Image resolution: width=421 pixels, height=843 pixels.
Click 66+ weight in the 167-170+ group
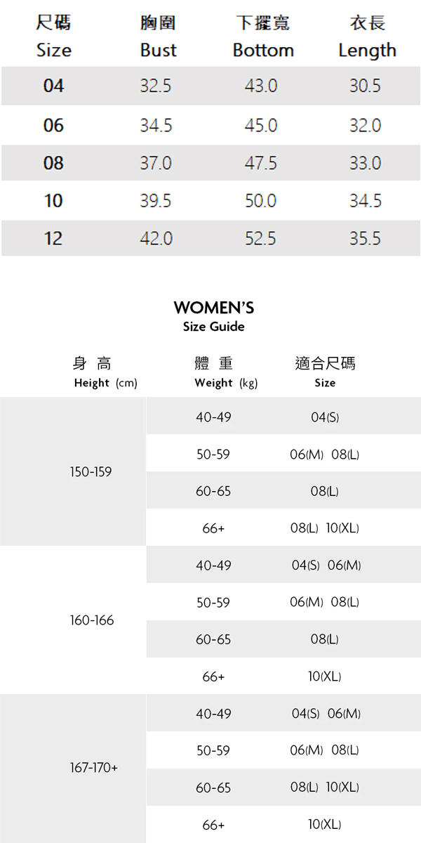[213, 824]
